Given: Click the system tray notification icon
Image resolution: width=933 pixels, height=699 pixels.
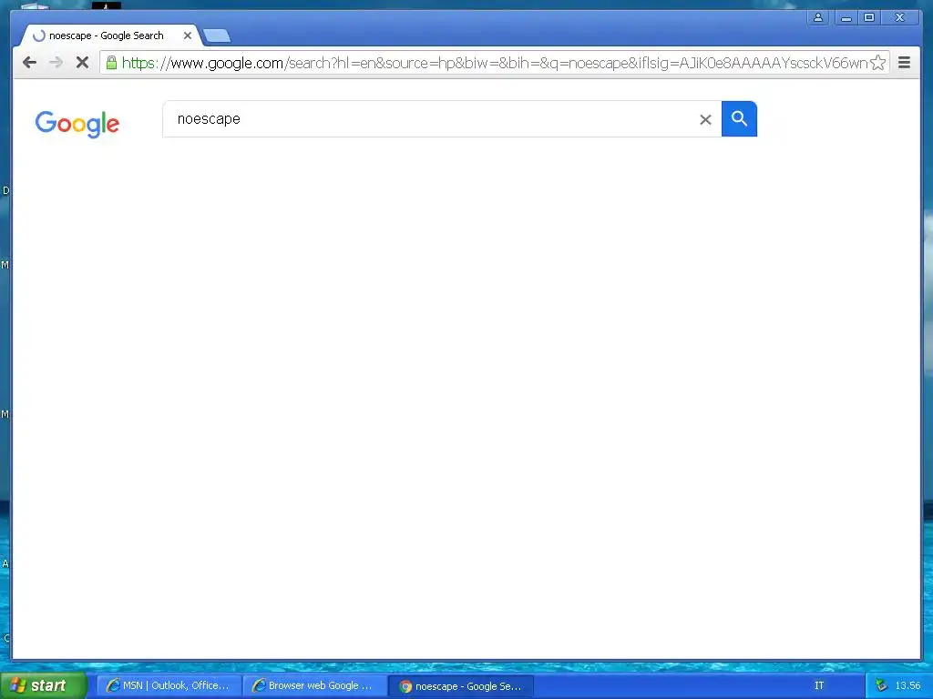Looking at the screenshot, I should tap(881, 685).
